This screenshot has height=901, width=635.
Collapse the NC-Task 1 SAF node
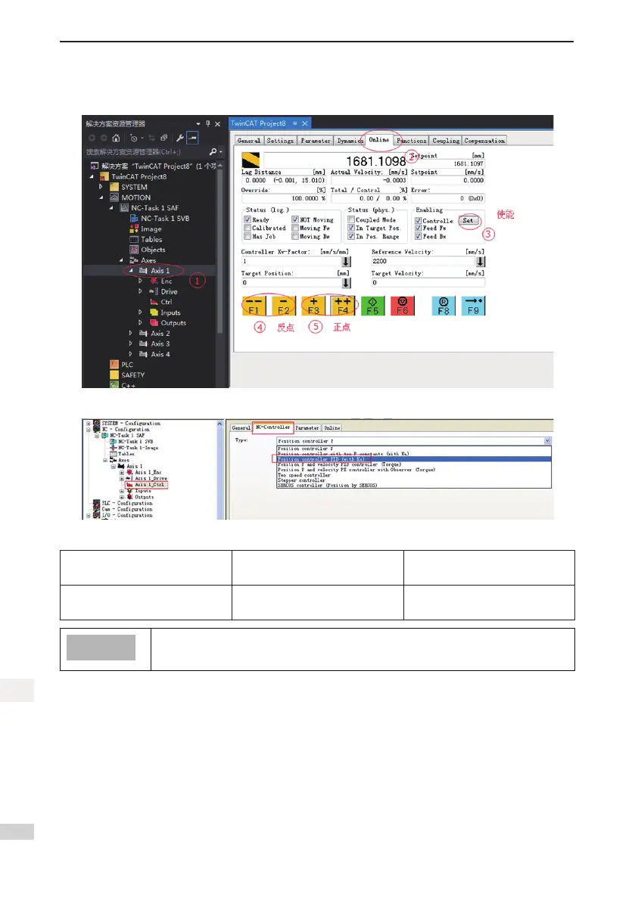point(111,207)
